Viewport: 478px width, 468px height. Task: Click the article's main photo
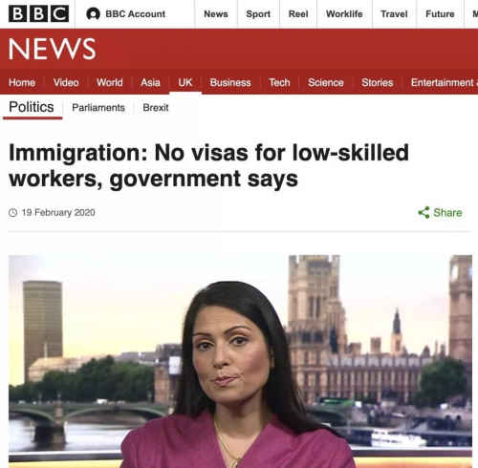coord(240,361)
